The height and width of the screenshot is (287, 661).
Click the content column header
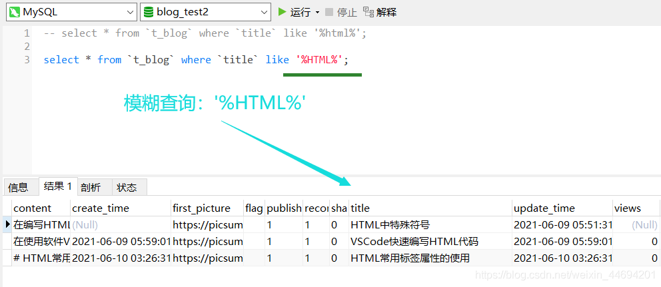click(x=41, y=208)
